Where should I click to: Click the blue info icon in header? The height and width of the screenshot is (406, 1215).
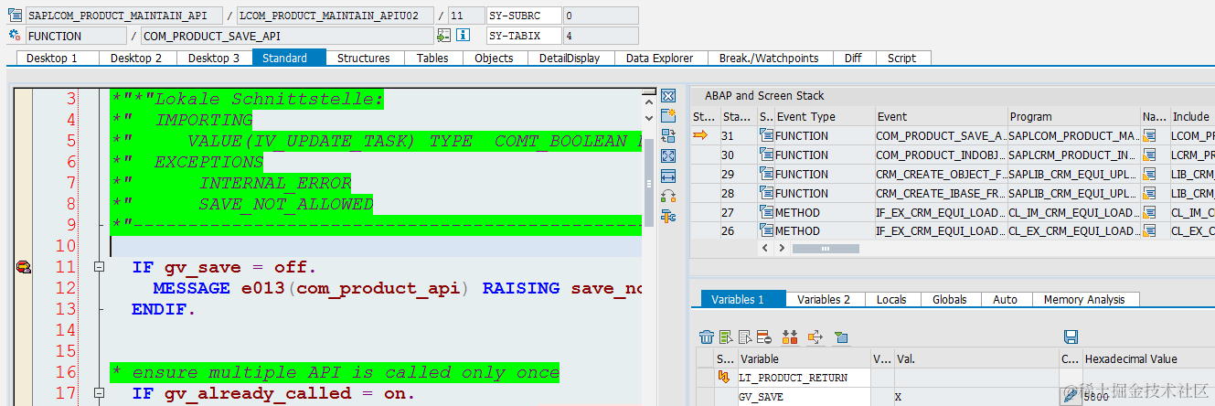tap(463, 36)
